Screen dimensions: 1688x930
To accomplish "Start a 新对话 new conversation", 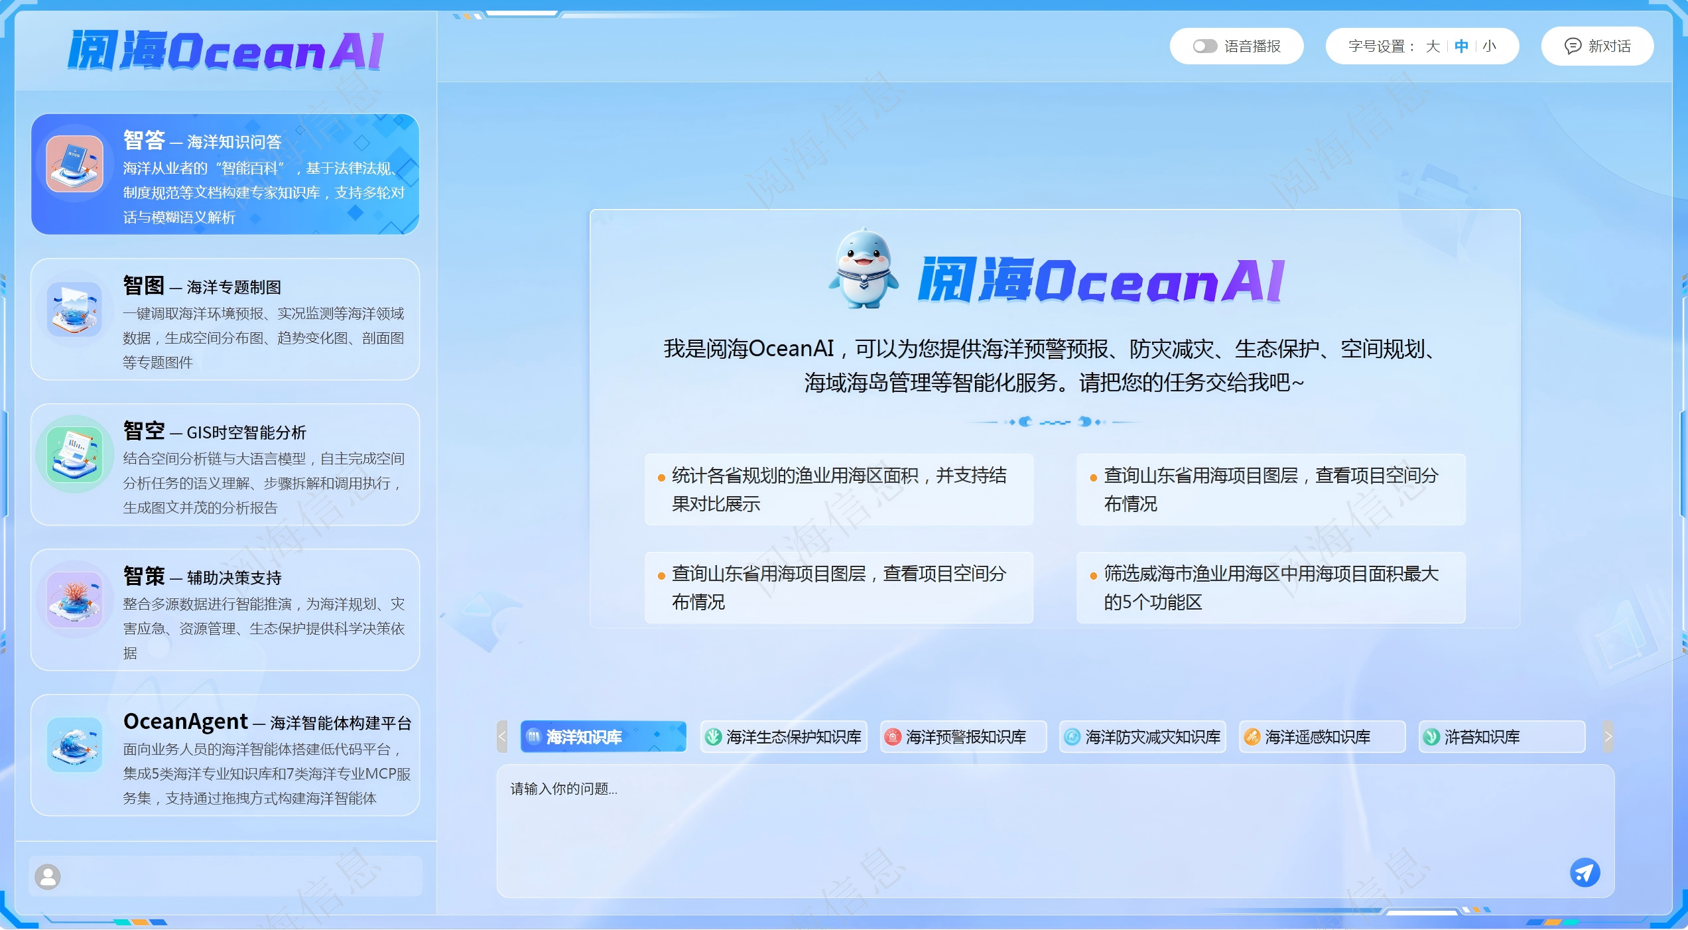I will tap(1597, 46).
